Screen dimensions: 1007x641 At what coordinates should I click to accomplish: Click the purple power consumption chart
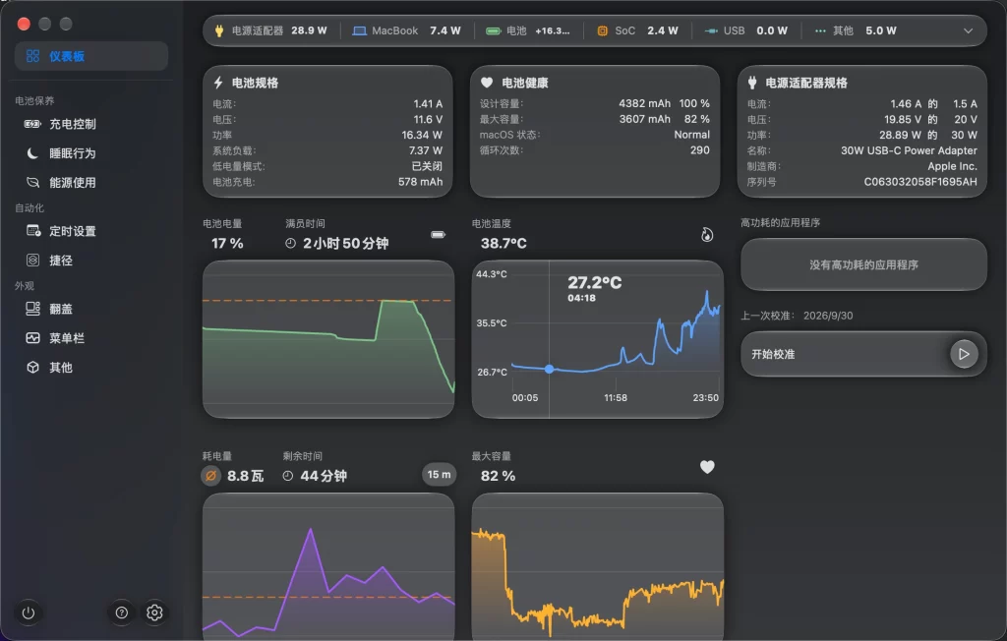point(328,566)
